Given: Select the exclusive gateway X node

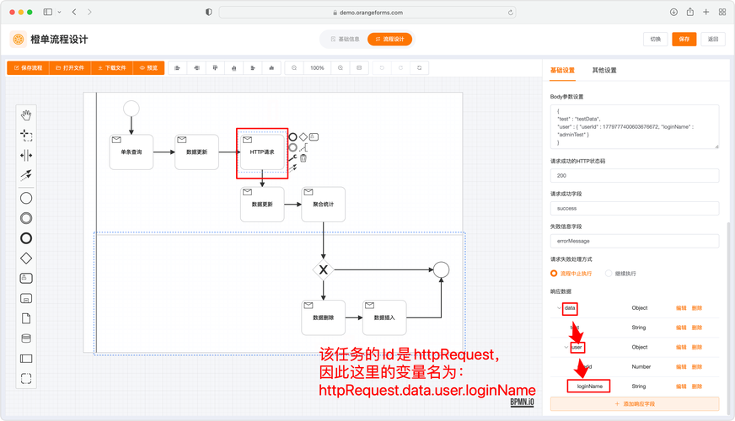Looking at the screenshot, I should (x=324, y=269).
